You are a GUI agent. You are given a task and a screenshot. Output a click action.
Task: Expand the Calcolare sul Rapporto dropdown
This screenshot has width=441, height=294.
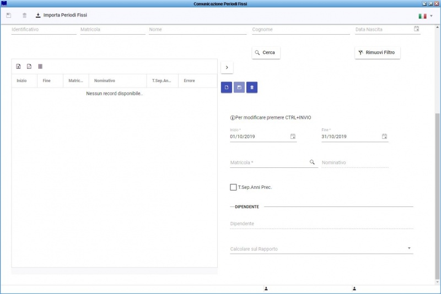tap(409, 249)
